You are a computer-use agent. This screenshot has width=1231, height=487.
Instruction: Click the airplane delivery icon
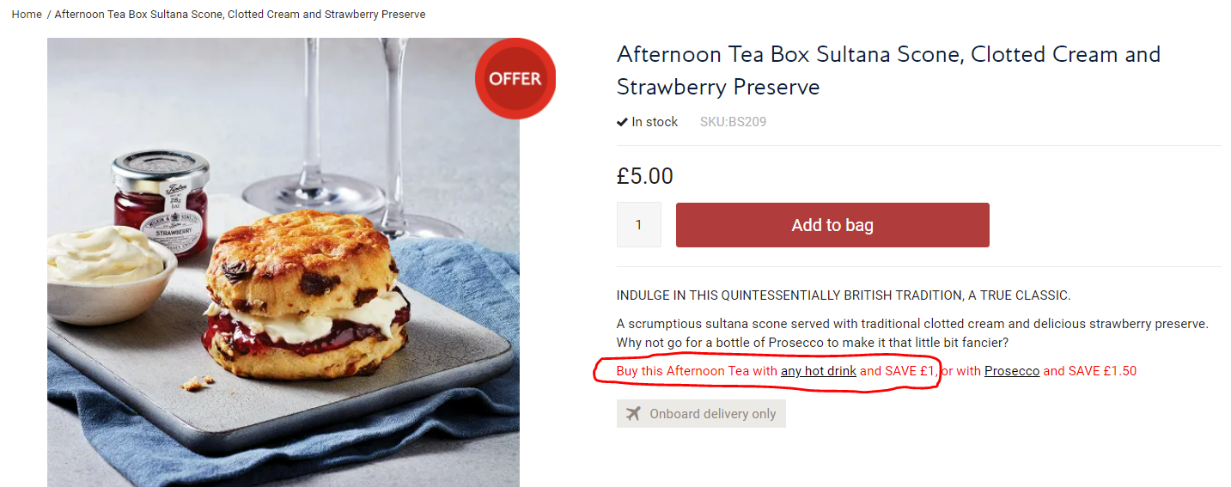pos(633,414)
